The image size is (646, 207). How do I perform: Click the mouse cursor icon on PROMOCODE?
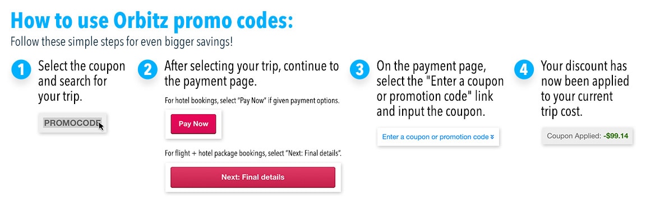pyautogui.click(x=101, y=126)
